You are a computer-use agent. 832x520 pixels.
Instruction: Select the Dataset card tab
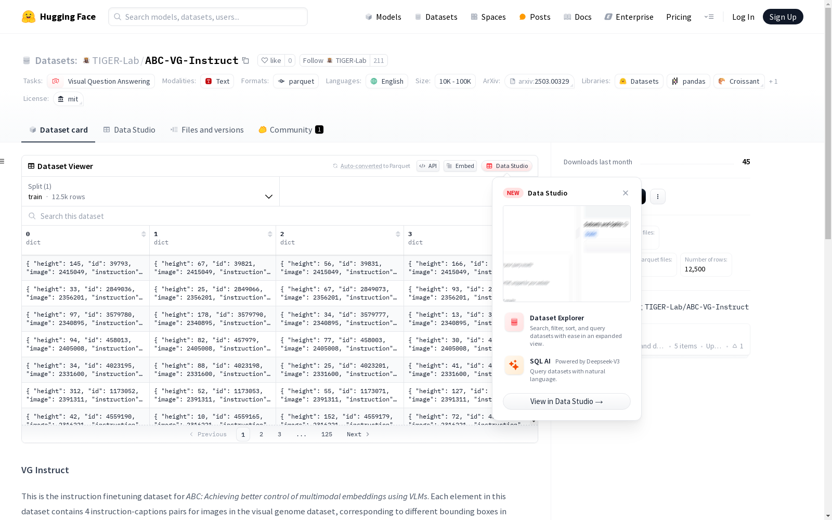pos(58,130)
